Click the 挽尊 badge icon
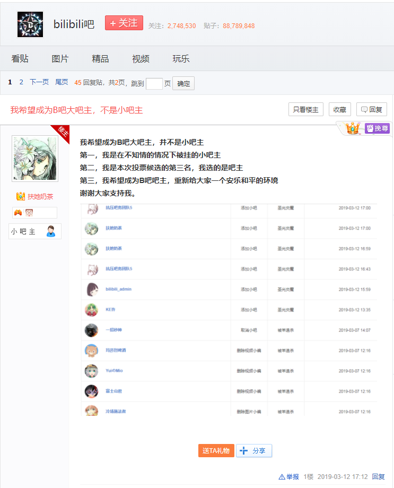394x488 pixels. (x=377, y=128)
